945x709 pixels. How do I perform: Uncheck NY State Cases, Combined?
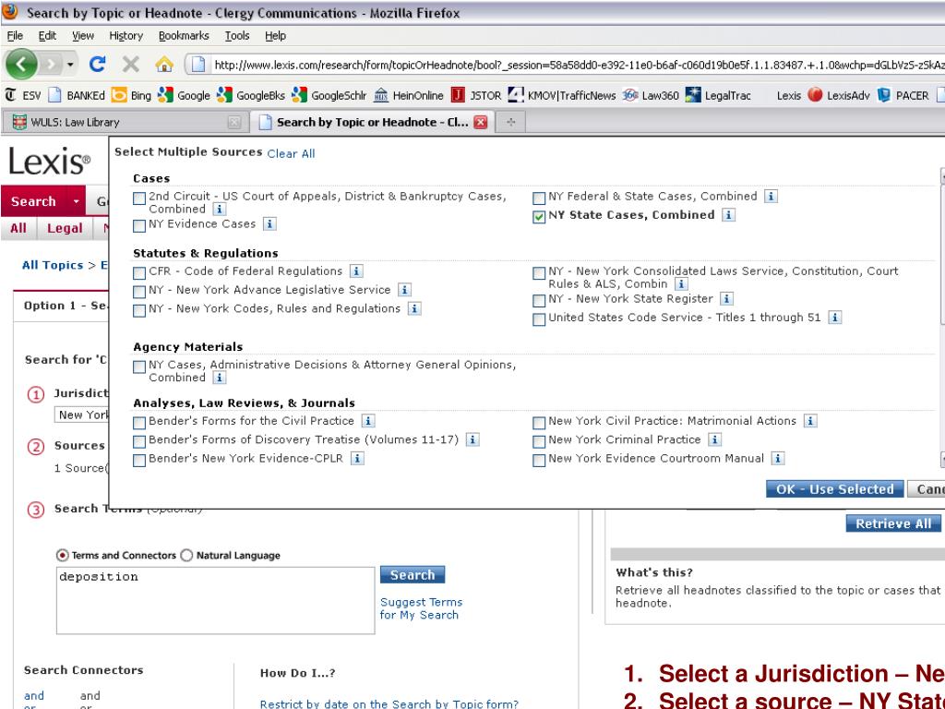[x=539, y=217]
